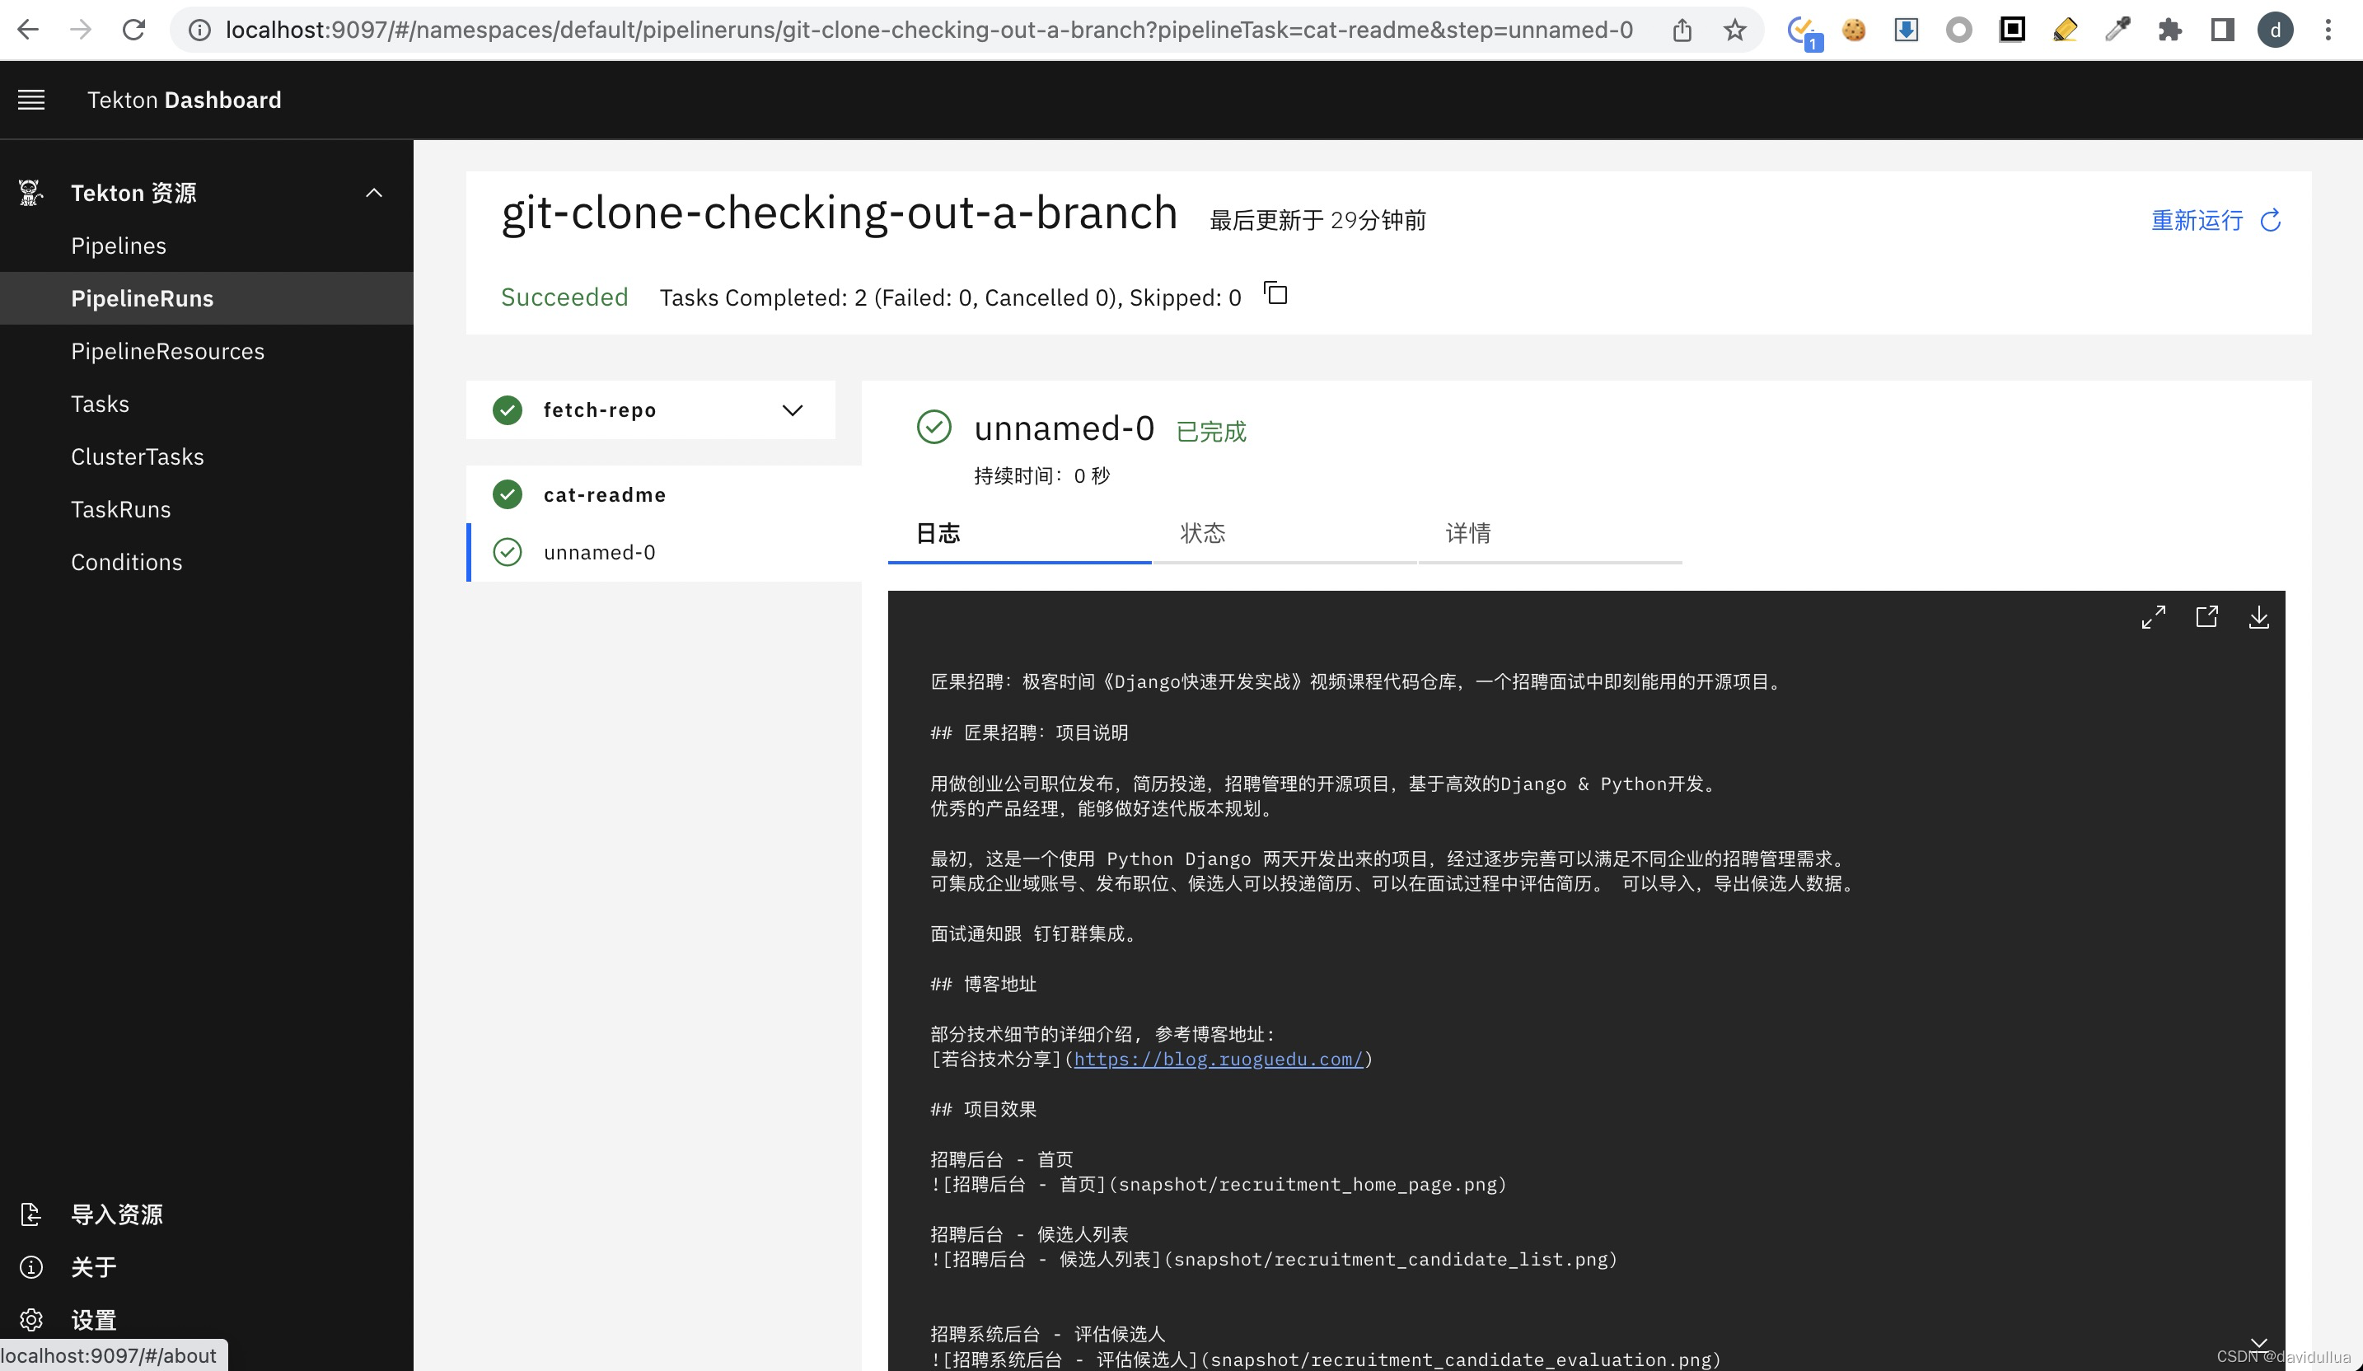Open Tasks in the sidebar
2363x1371 pixels.
click(x=206, y=403)
